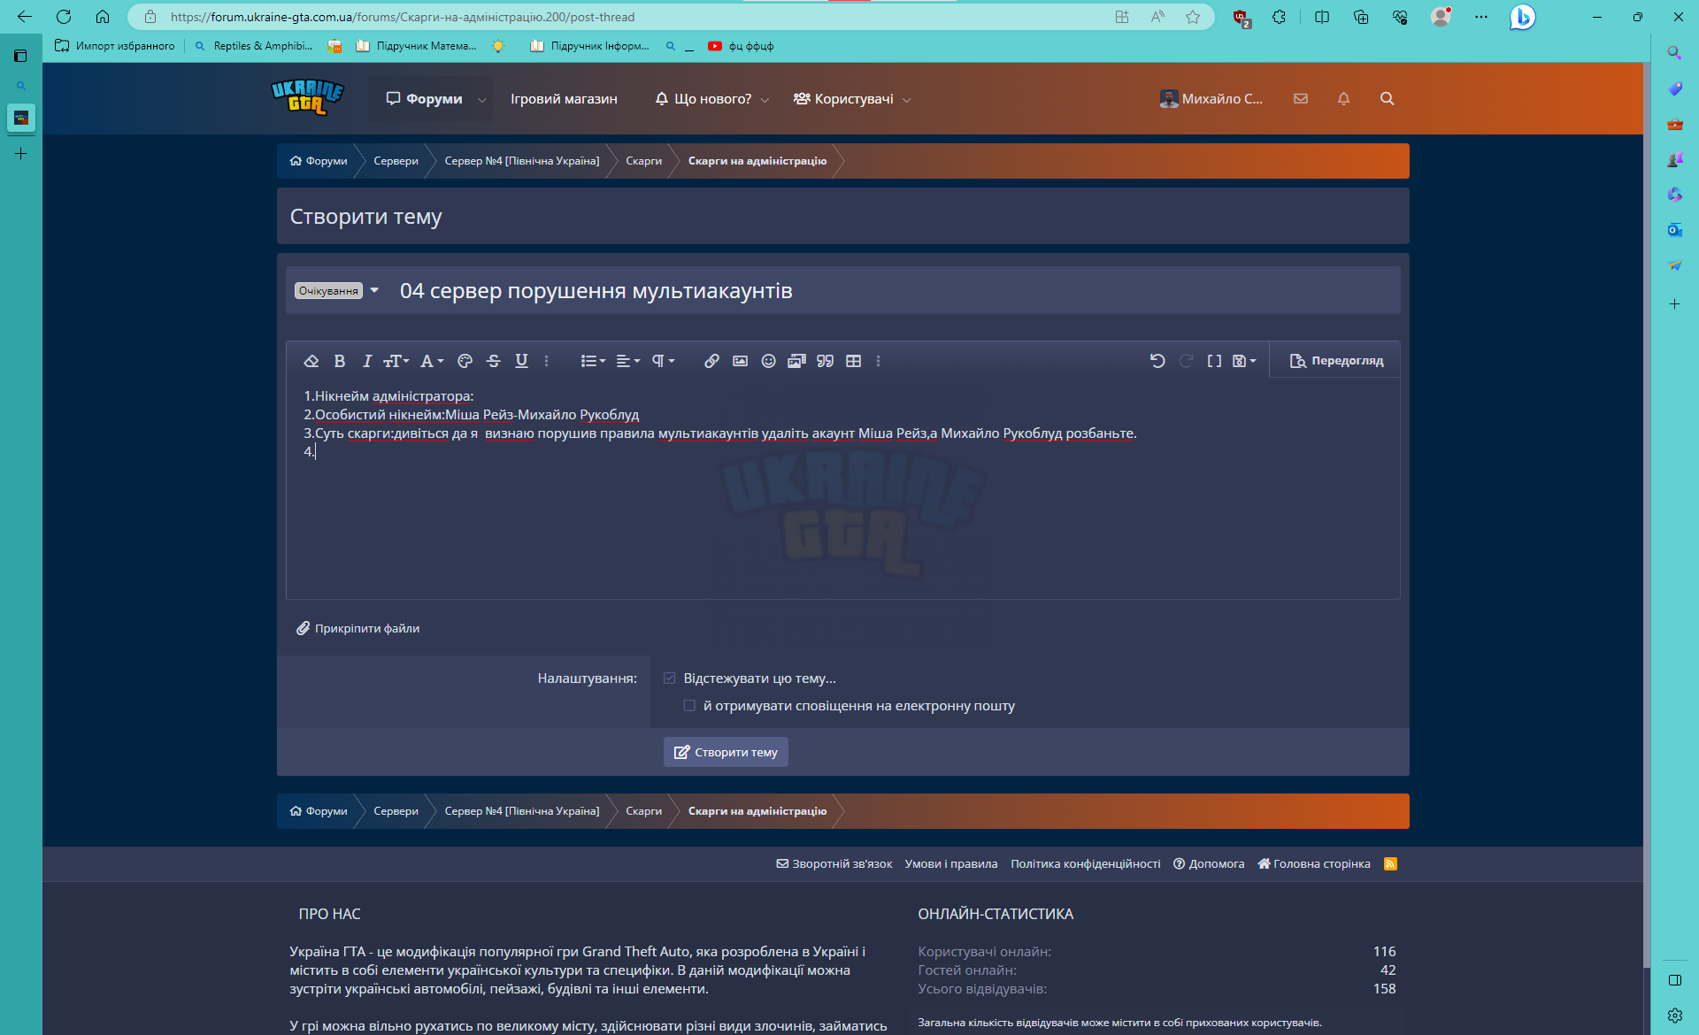Open Політика конфіденційності footer link
1699x1035 pixels.
(x=1085, y=864)
